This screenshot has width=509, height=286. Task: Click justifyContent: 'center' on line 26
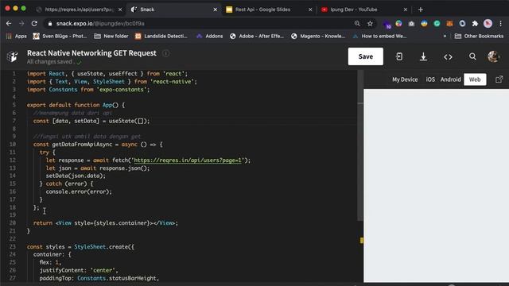coord(79,270)
